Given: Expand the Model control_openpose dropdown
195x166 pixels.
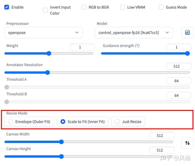Looking at the screenshot, I should (x=134, y=32).
